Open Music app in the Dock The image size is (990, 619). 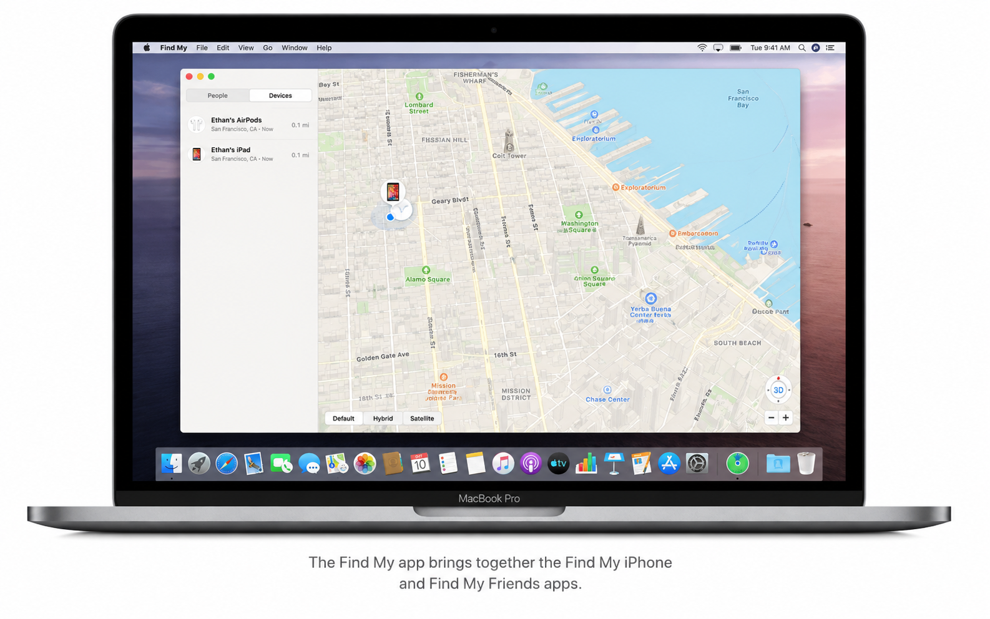[x=502, y=464]
